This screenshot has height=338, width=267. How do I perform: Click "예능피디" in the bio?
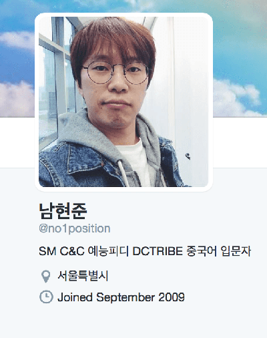(x=109, y=251)
